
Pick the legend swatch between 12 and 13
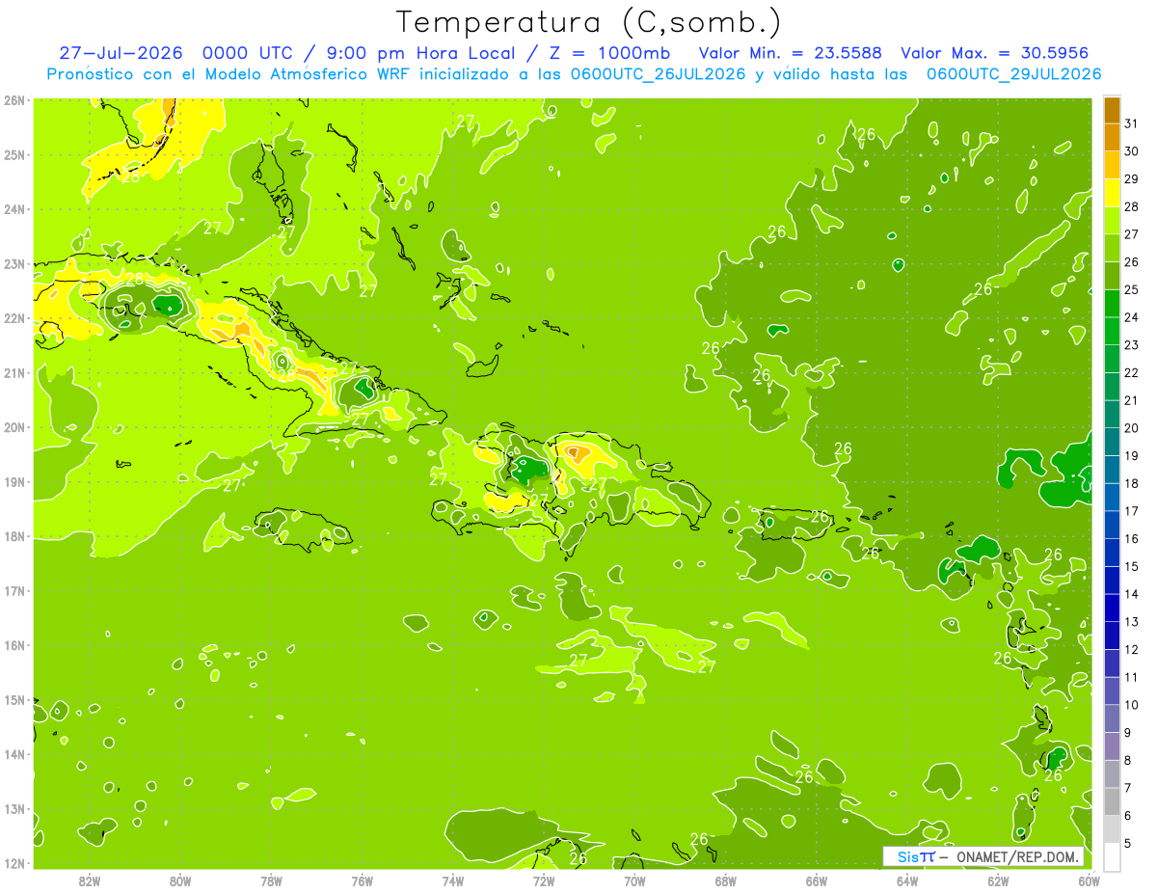1112,636
